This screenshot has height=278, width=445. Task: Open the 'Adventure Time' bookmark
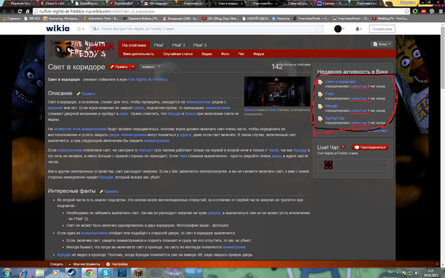pos(101,19)
